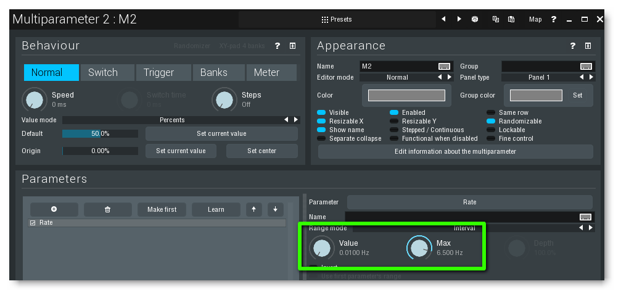Open Panel type Panel 1 dropdown
Image resolution: width=621 pixels, height=297 pixels.
tap(539, 77)
